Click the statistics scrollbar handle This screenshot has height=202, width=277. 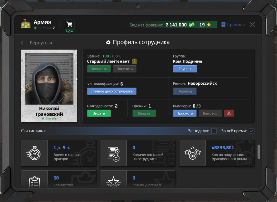coord(259,152)
